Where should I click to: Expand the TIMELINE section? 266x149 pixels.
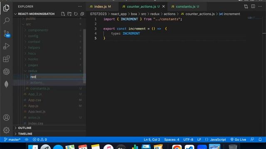pyautogui.click(x=25, y=134)
